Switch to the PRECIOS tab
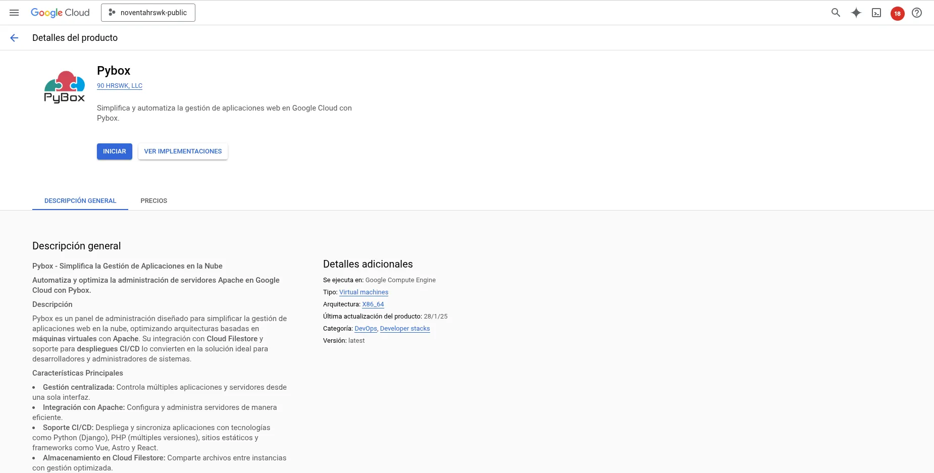The height and width of the screenshot is (473, 934). (154, 201)
